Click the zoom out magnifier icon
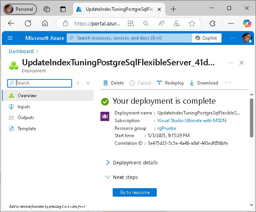This screenshot has height=212, width=256. 146,23
